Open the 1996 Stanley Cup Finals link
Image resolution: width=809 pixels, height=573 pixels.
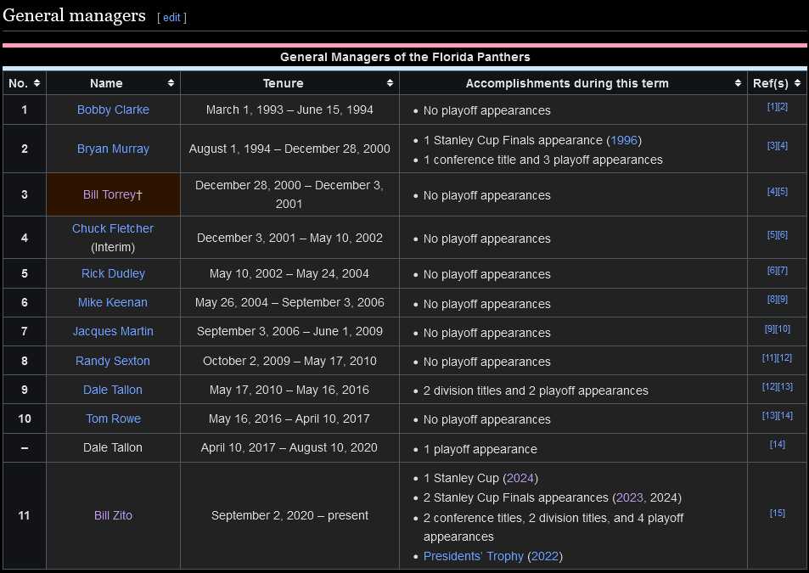point(625,140)
